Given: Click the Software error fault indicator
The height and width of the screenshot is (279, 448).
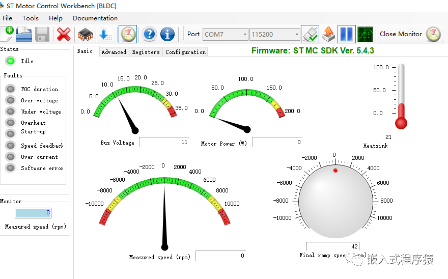Looking at the screenshot, I should [11, 168].
